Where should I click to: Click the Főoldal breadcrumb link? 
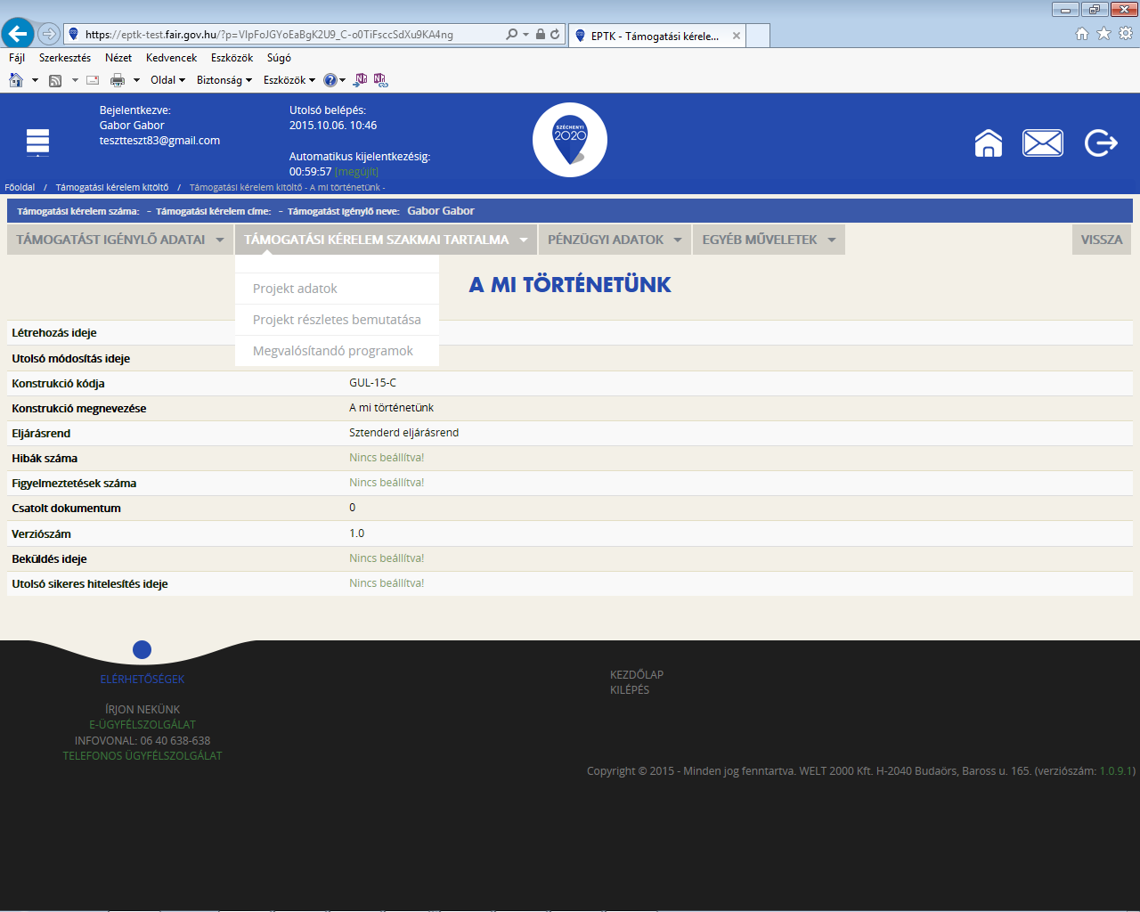(20, 188)
